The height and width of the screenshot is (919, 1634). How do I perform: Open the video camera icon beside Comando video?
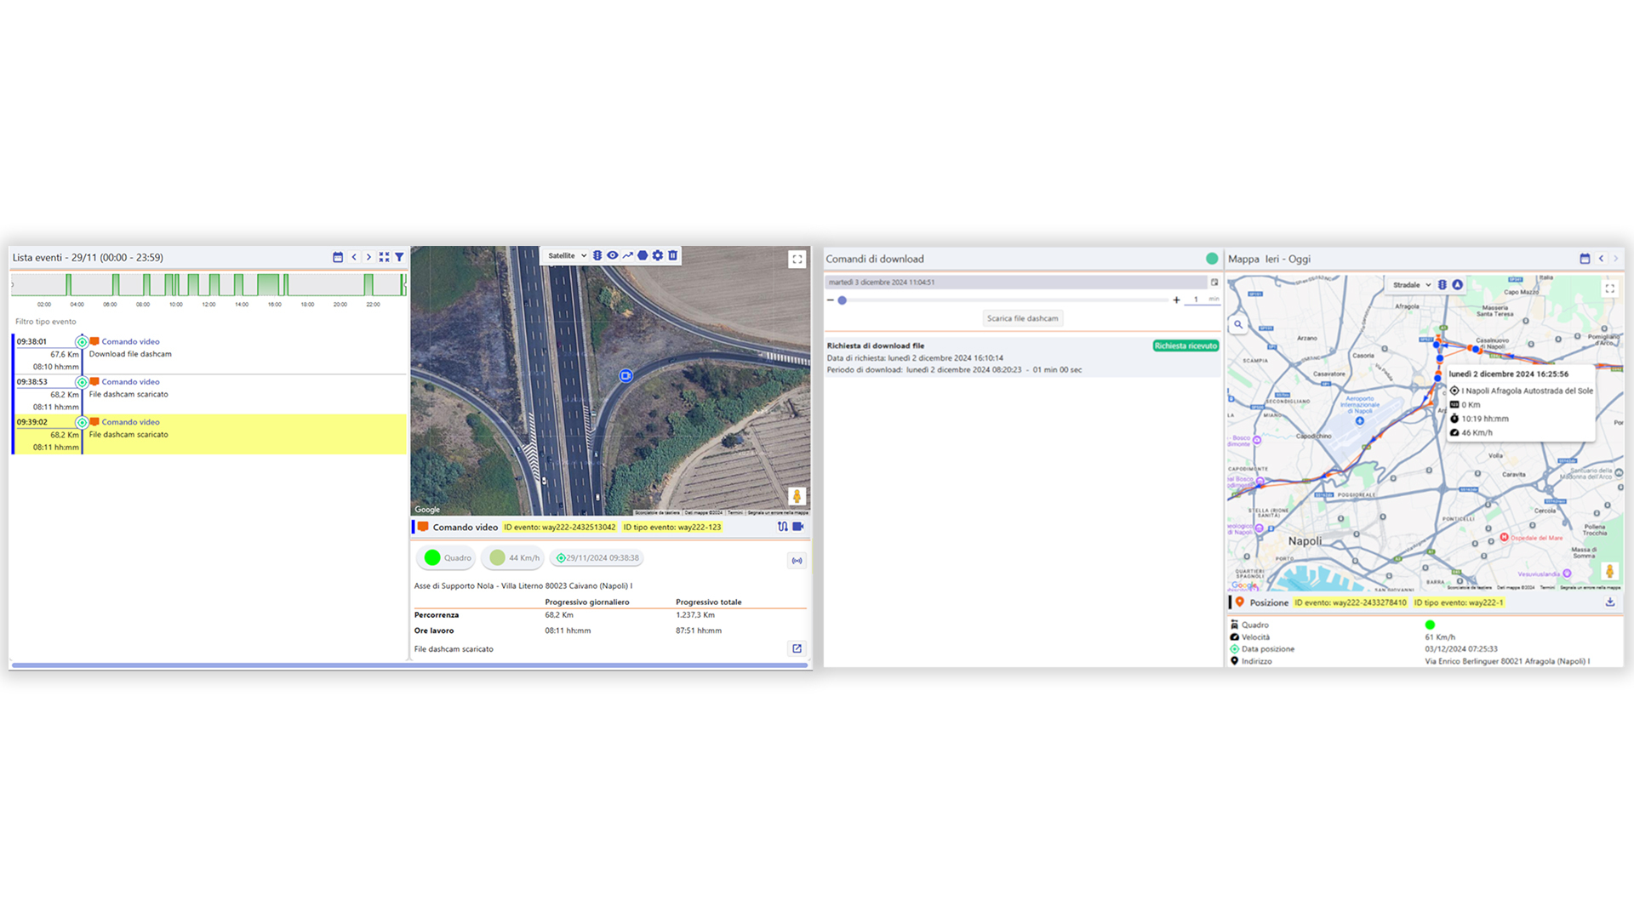[798, 527]
